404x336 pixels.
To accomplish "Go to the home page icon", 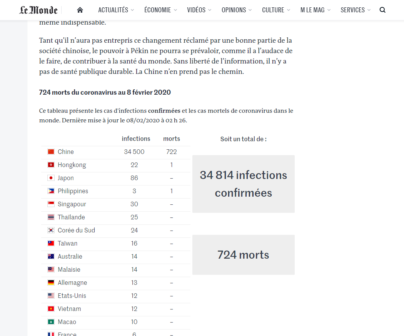I will tap(80, 10).
